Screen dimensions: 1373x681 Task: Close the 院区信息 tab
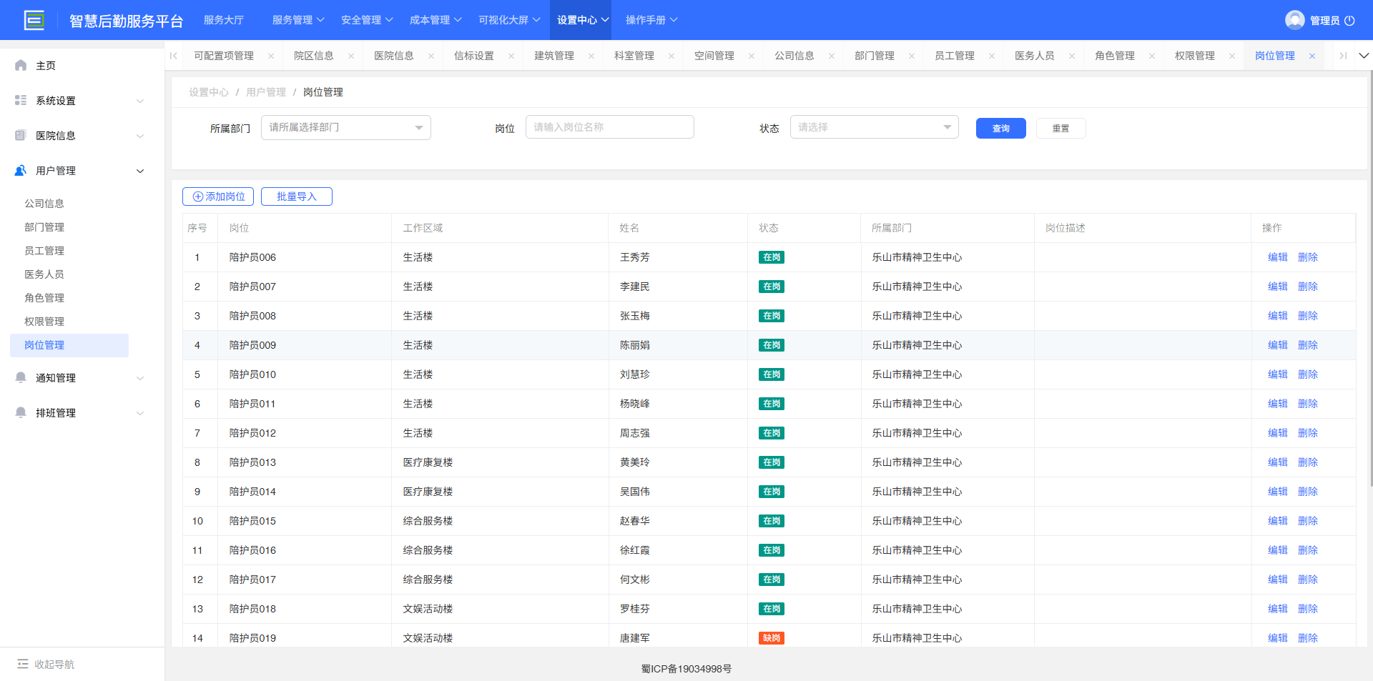[351, 56]
